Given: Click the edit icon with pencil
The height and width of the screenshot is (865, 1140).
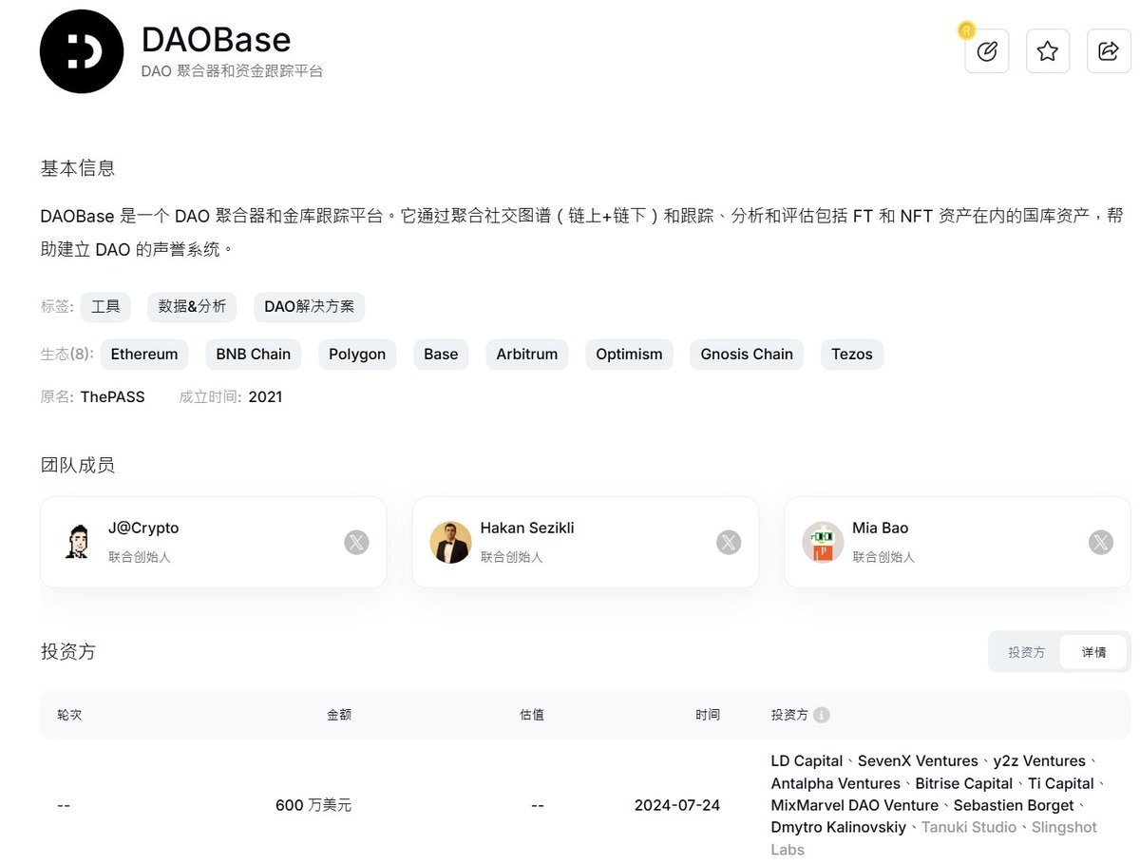Looking at the screenshot, I should click(986, 51).
